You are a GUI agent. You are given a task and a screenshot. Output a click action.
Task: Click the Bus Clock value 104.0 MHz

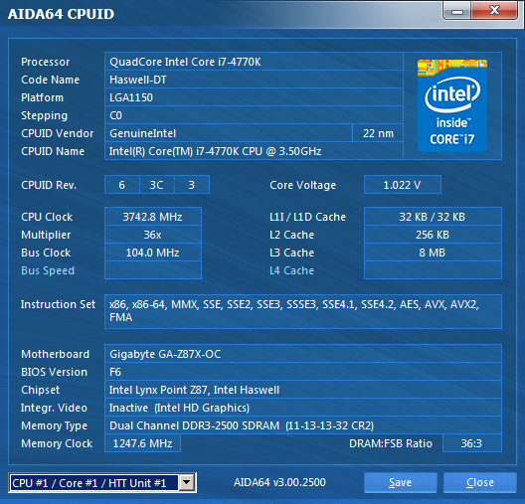pos(153,252)
